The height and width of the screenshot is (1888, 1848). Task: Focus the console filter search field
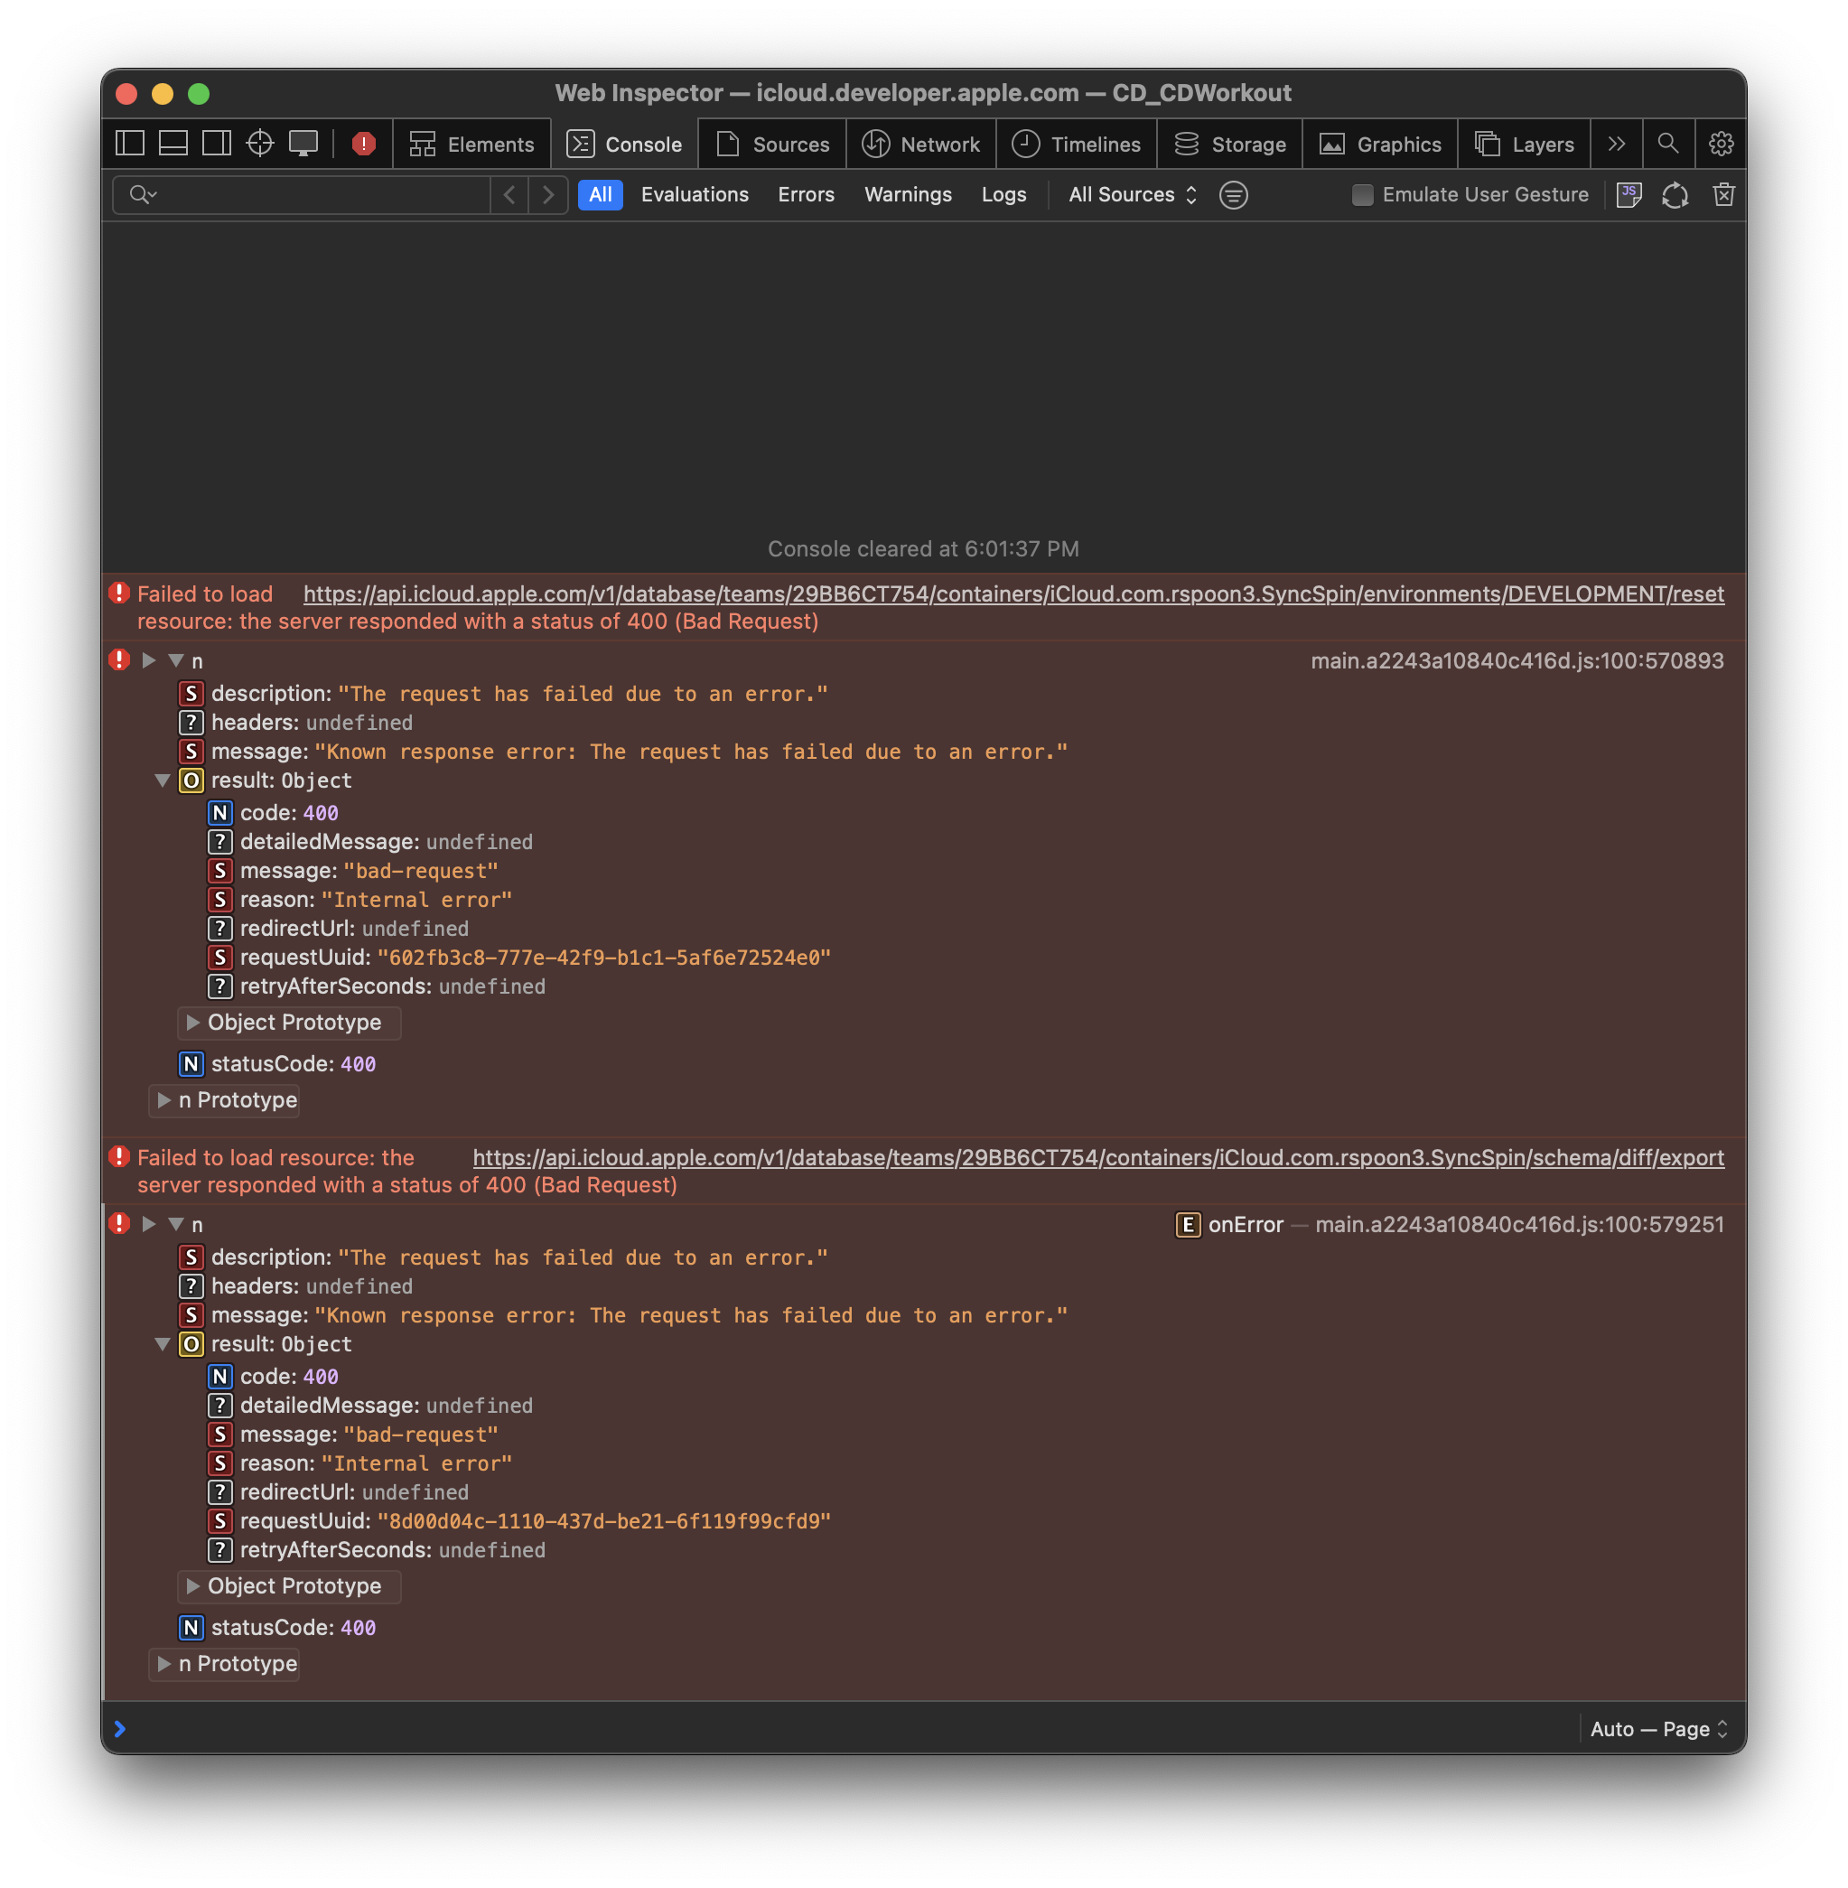(301, 195)
